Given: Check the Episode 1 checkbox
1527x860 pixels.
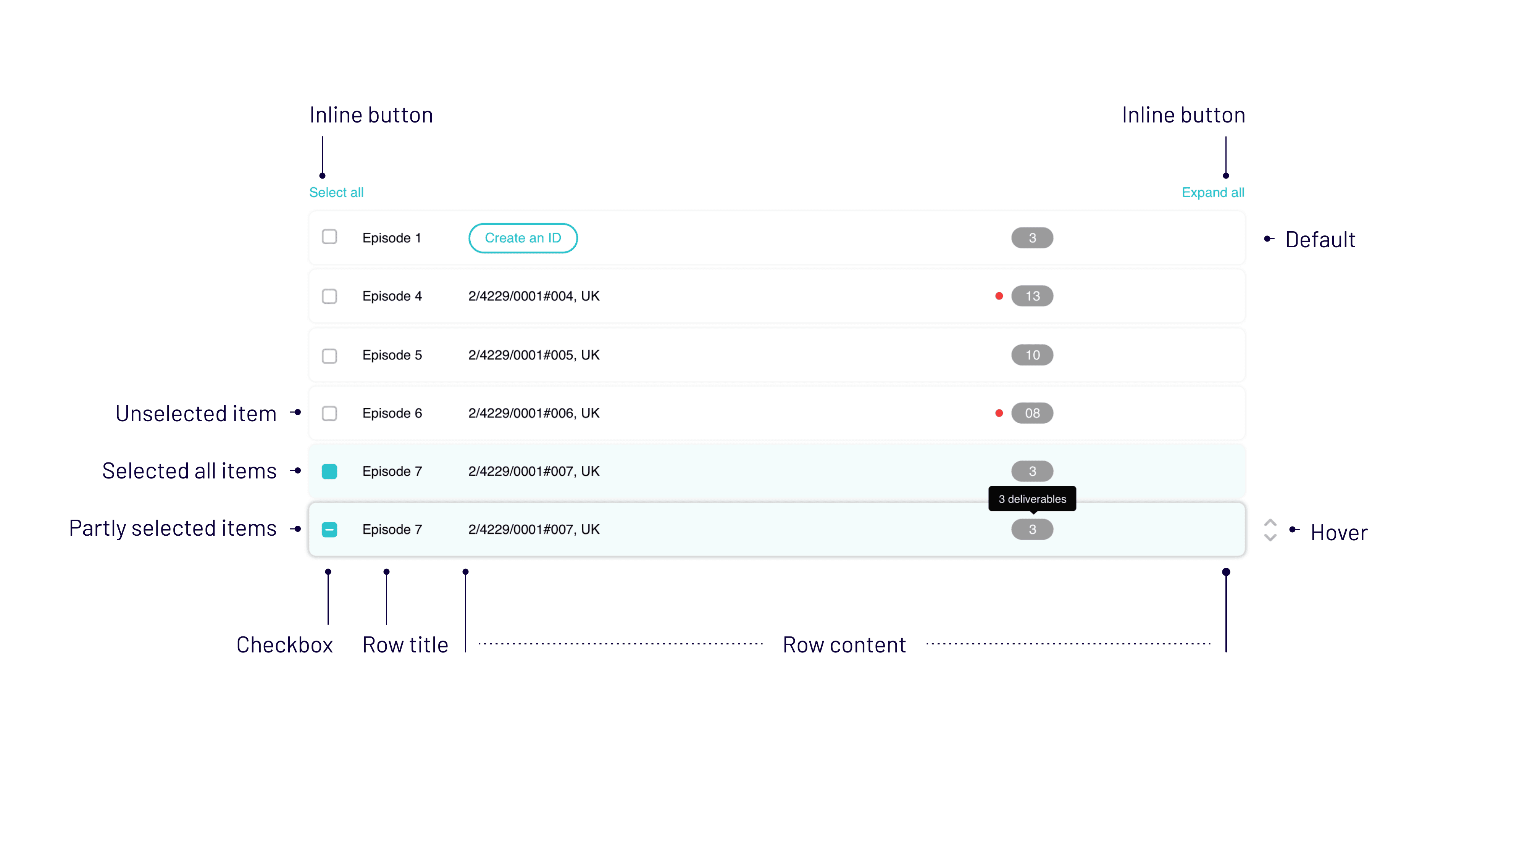Looking at the screenshot, I should pos(329,237).
